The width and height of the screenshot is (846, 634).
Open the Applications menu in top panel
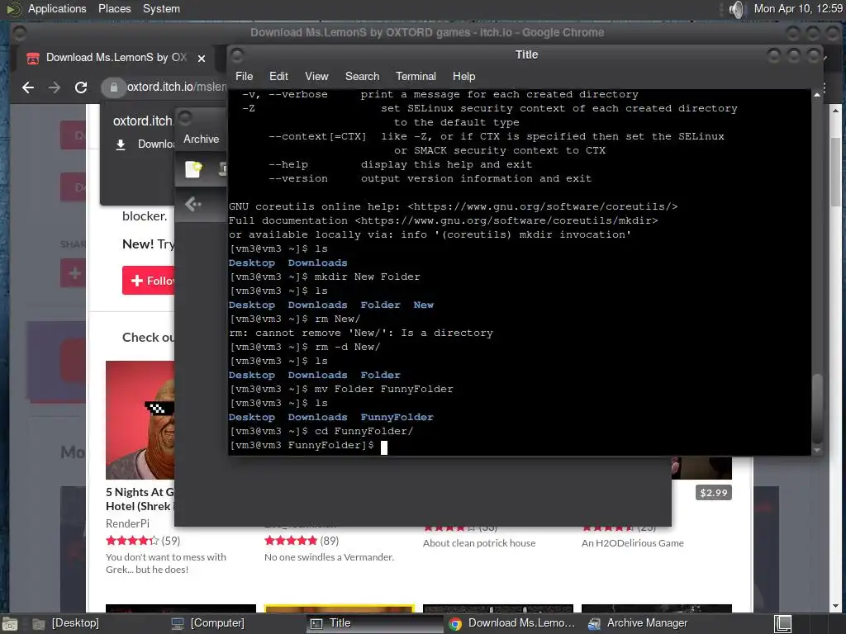click(x=57, y=8)
